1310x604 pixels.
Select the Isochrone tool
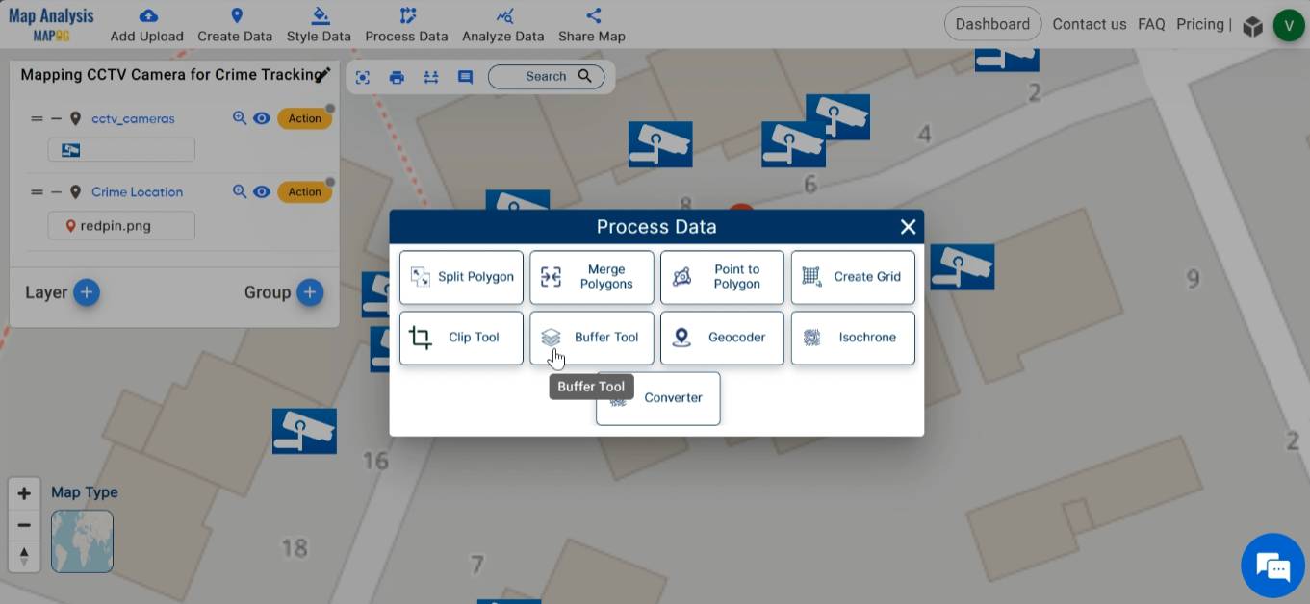pos(853,338)
